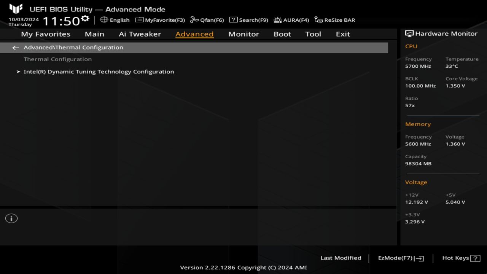Image resolution: width=487 pixels, height=274 pixels.
Task: Click the Voltage section heading
Action: pos(416,182)
